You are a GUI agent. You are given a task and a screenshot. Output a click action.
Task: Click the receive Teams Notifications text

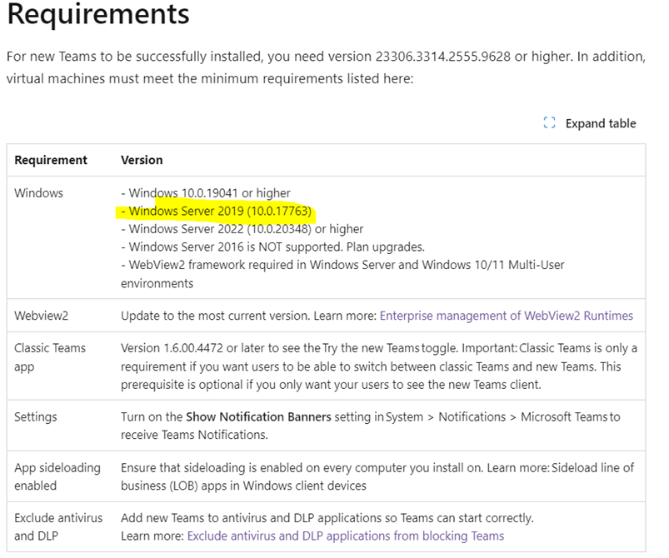pyautogui.click(x=194, y=435)
